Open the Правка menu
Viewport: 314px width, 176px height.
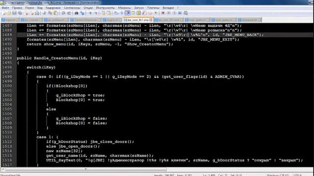pos(17,8)
